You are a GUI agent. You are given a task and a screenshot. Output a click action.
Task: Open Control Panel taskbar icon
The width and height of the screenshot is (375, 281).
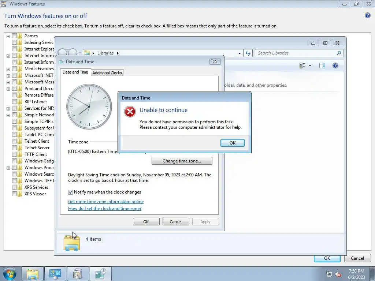pyautogui.click(x=55, y=274)
